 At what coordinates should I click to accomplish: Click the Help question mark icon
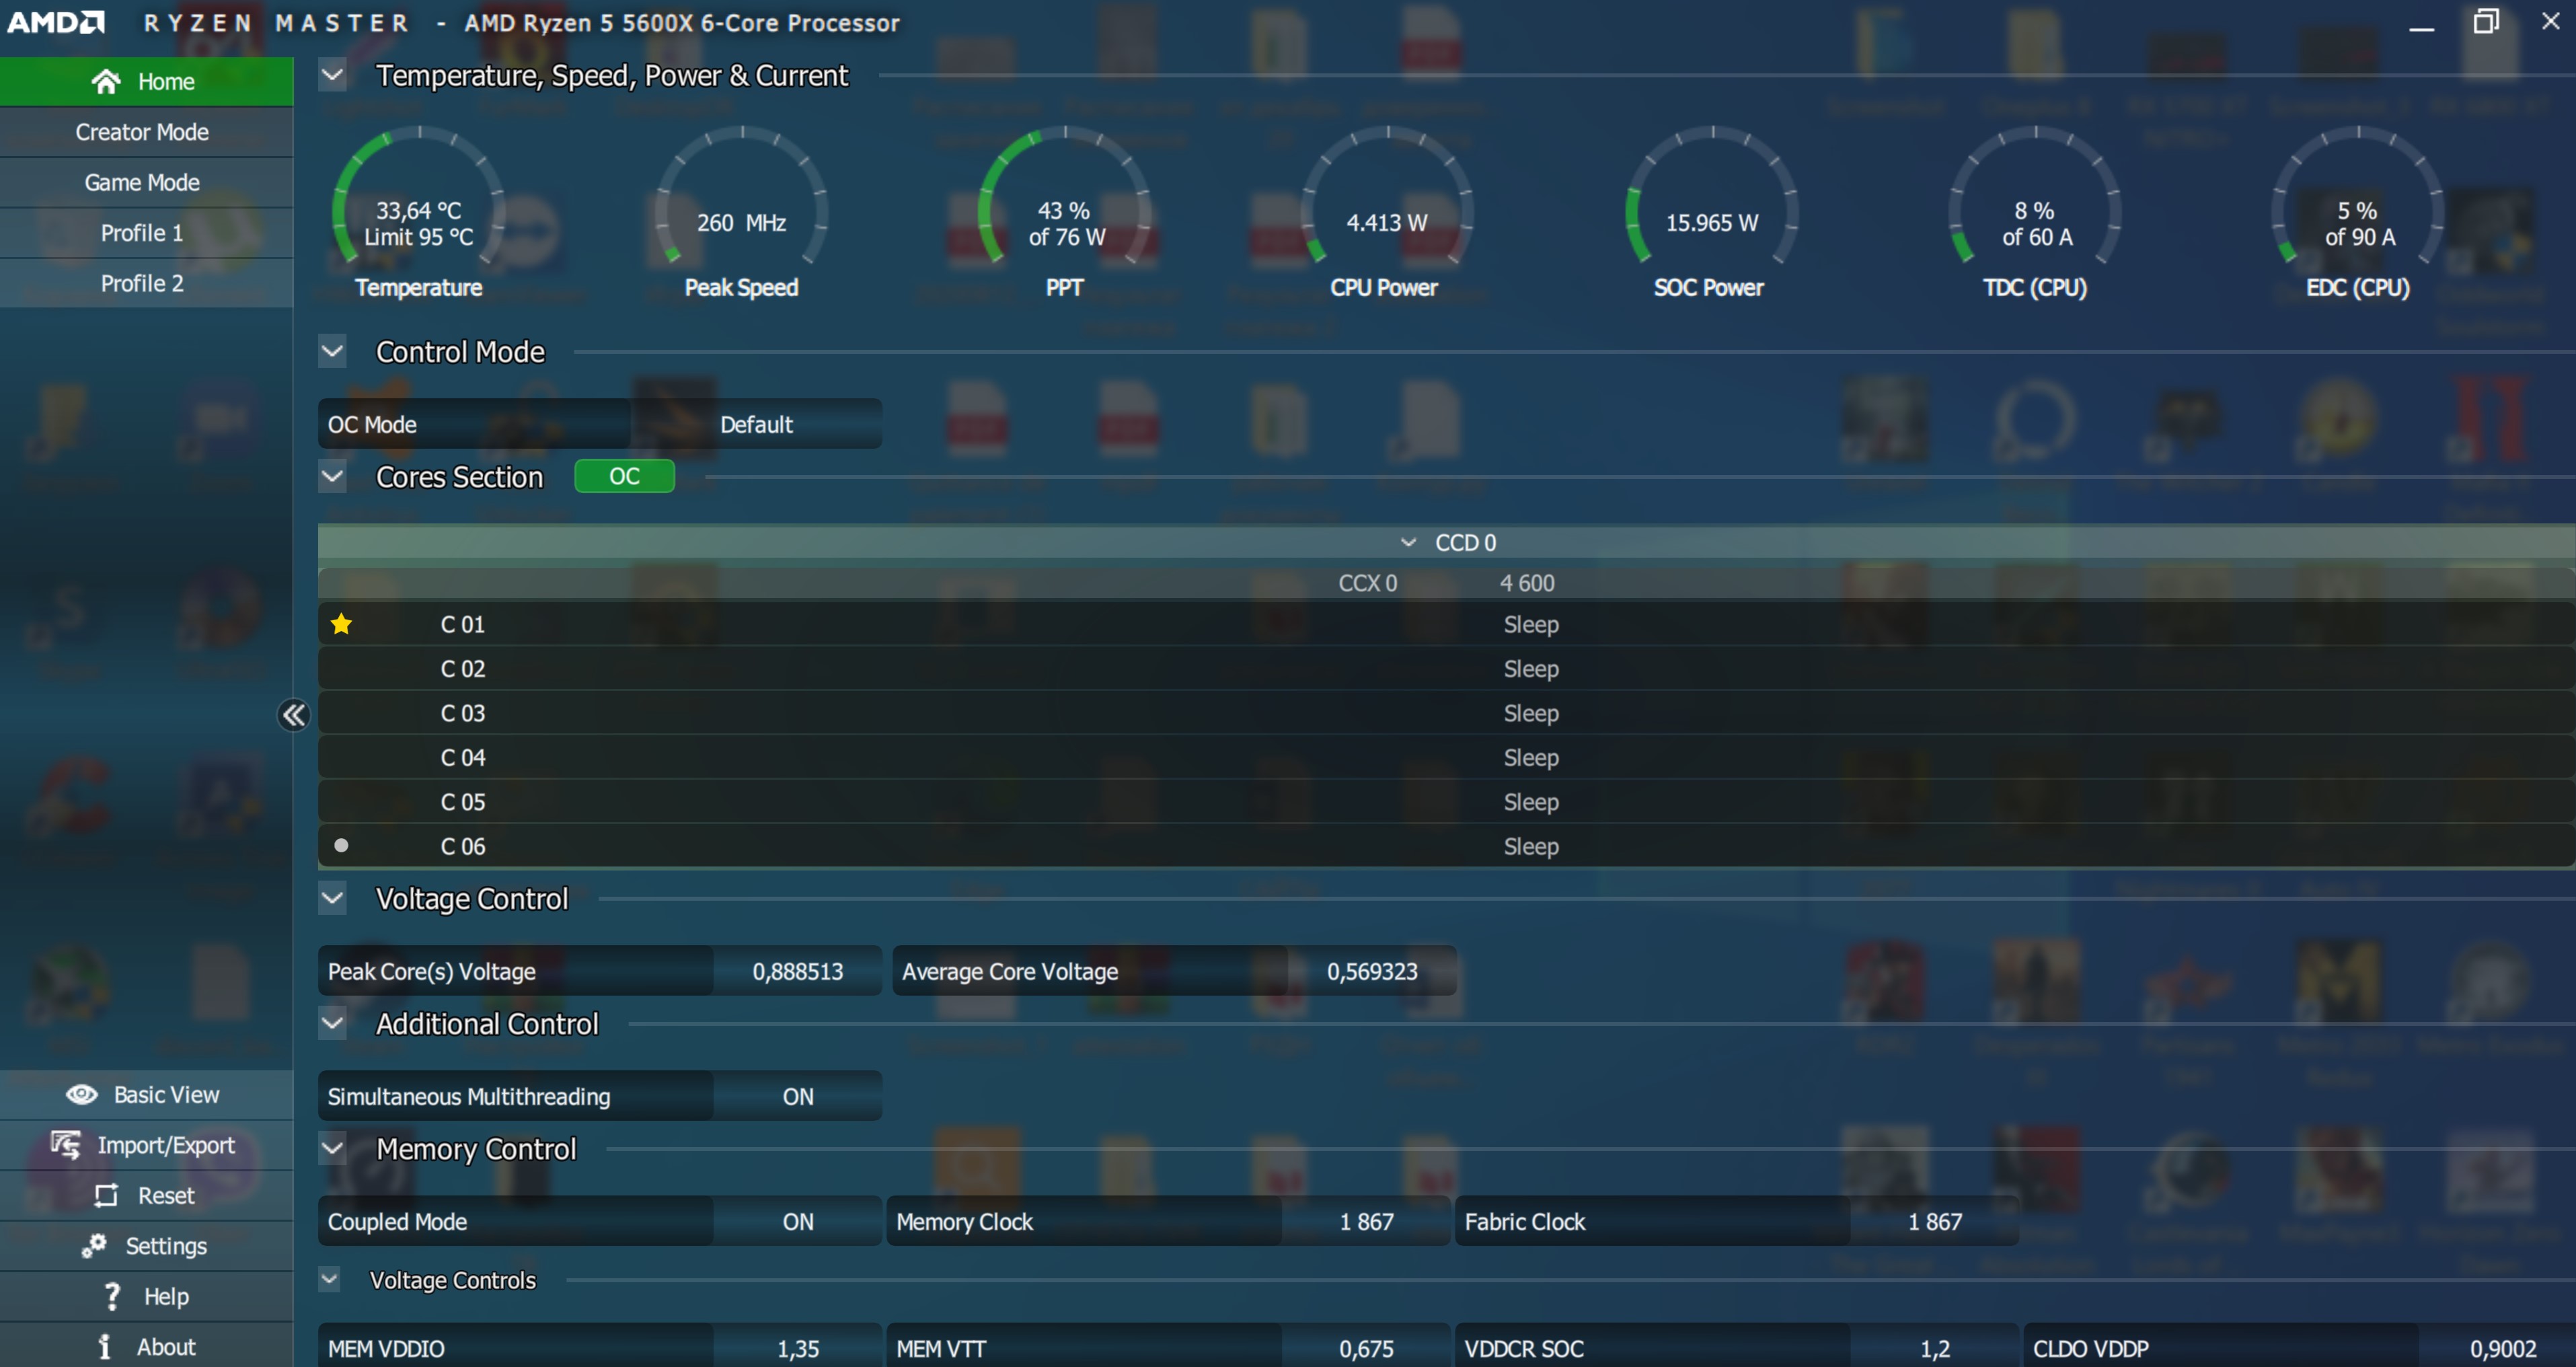[112, 1296]
